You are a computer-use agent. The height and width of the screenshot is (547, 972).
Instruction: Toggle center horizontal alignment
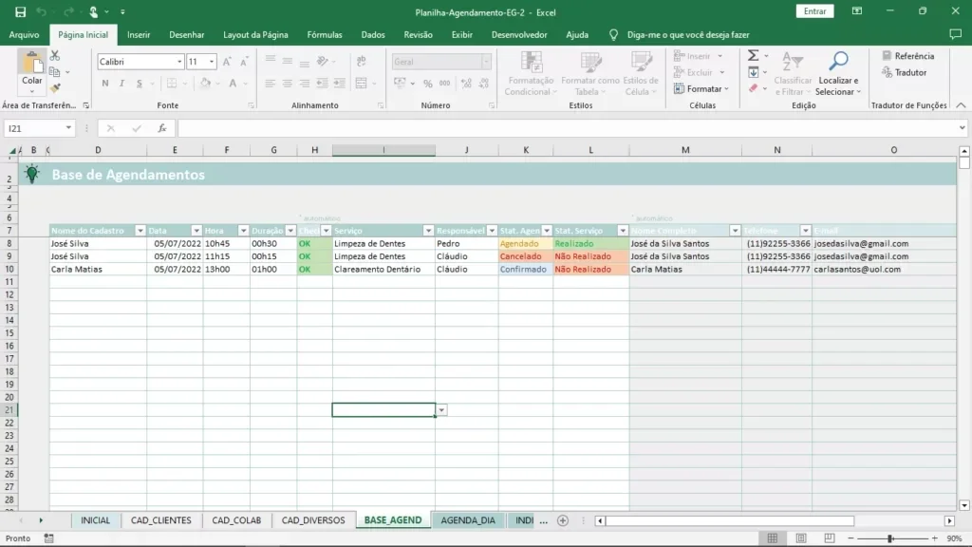(288, 84)
